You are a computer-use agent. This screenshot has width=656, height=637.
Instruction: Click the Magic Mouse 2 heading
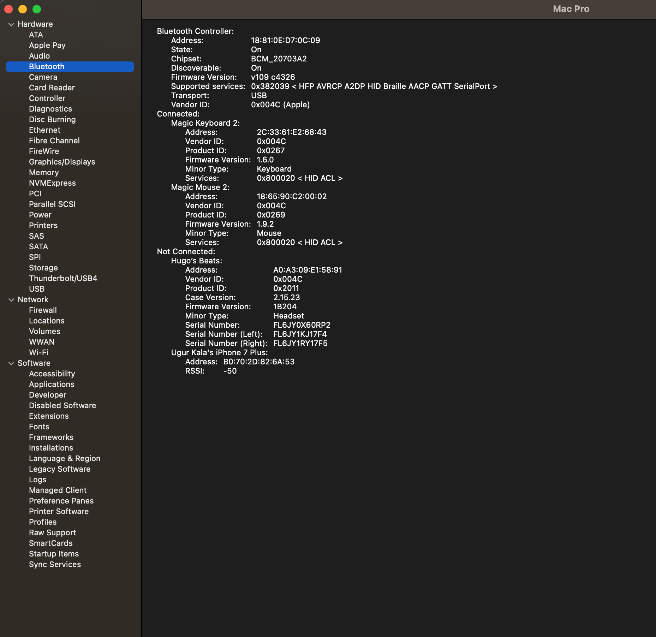[200, 187]
